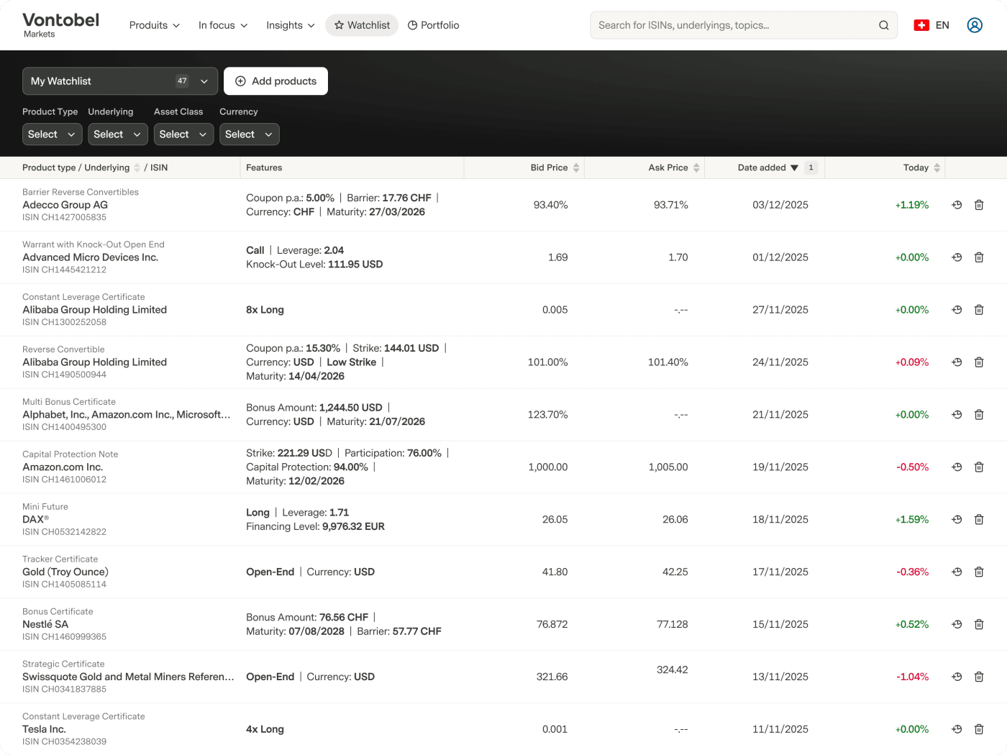The width and height of the screenshot is (1007, 755).
Task: Open the My Watchlist dropdown
Action: (120, 81)
